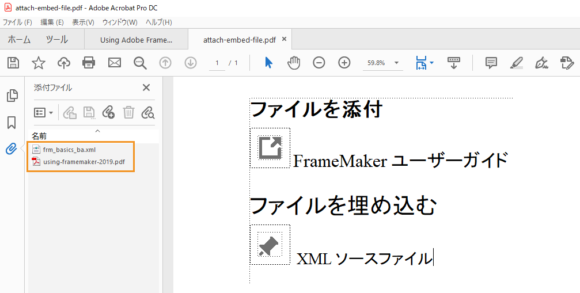Click the star bookmark icon in toolbar
The width and height of the screenshot is (580, 293).
(x=39, y=63)
